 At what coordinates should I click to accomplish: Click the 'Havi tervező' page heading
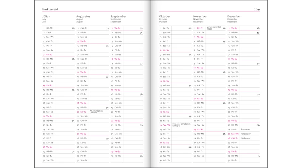point(50,9)
